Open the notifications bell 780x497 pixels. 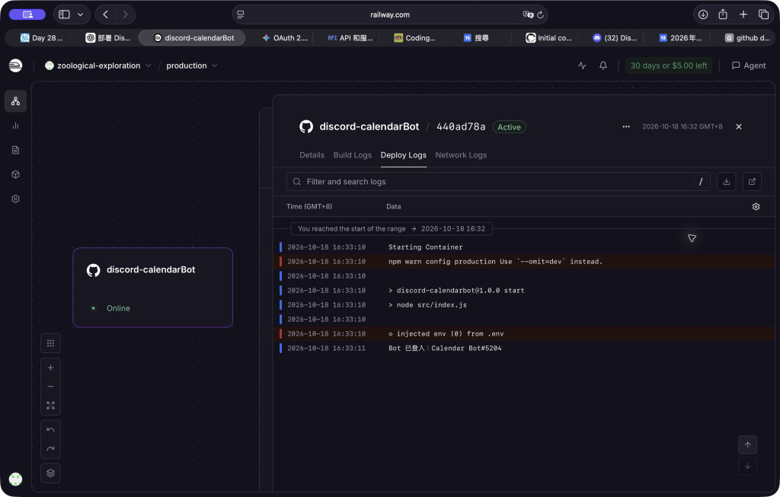tap(603, 65)
